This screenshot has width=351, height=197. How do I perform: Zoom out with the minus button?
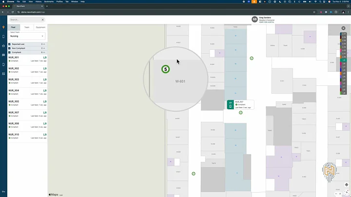pyautogui.click(x=336, y=194)
